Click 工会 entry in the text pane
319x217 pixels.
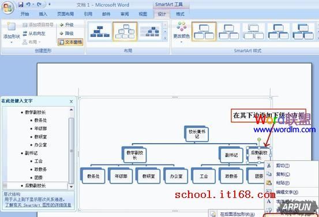(39, 161)
